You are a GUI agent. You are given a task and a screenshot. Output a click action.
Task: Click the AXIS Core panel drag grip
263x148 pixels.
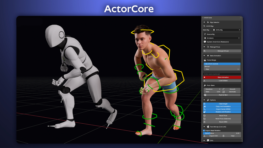pos(241,18)
